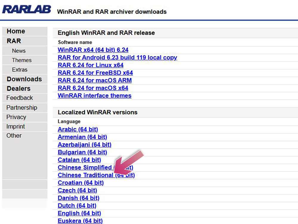Click the RARLAB logo
Viewport: 298px width, 224px height.
coord(27,9)
